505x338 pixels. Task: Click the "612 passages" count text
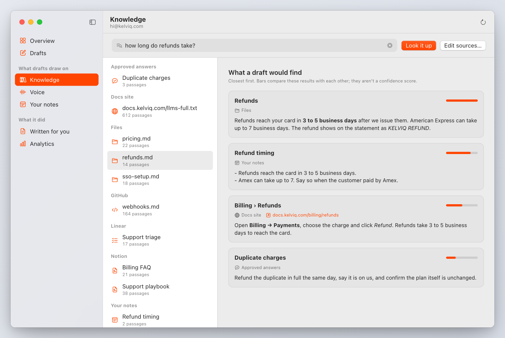tap(137, 115)
